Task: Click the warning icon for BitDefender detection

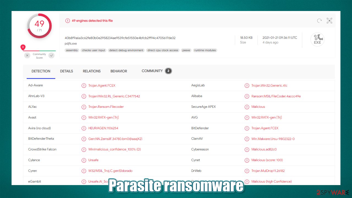Action: pos(247,128)
